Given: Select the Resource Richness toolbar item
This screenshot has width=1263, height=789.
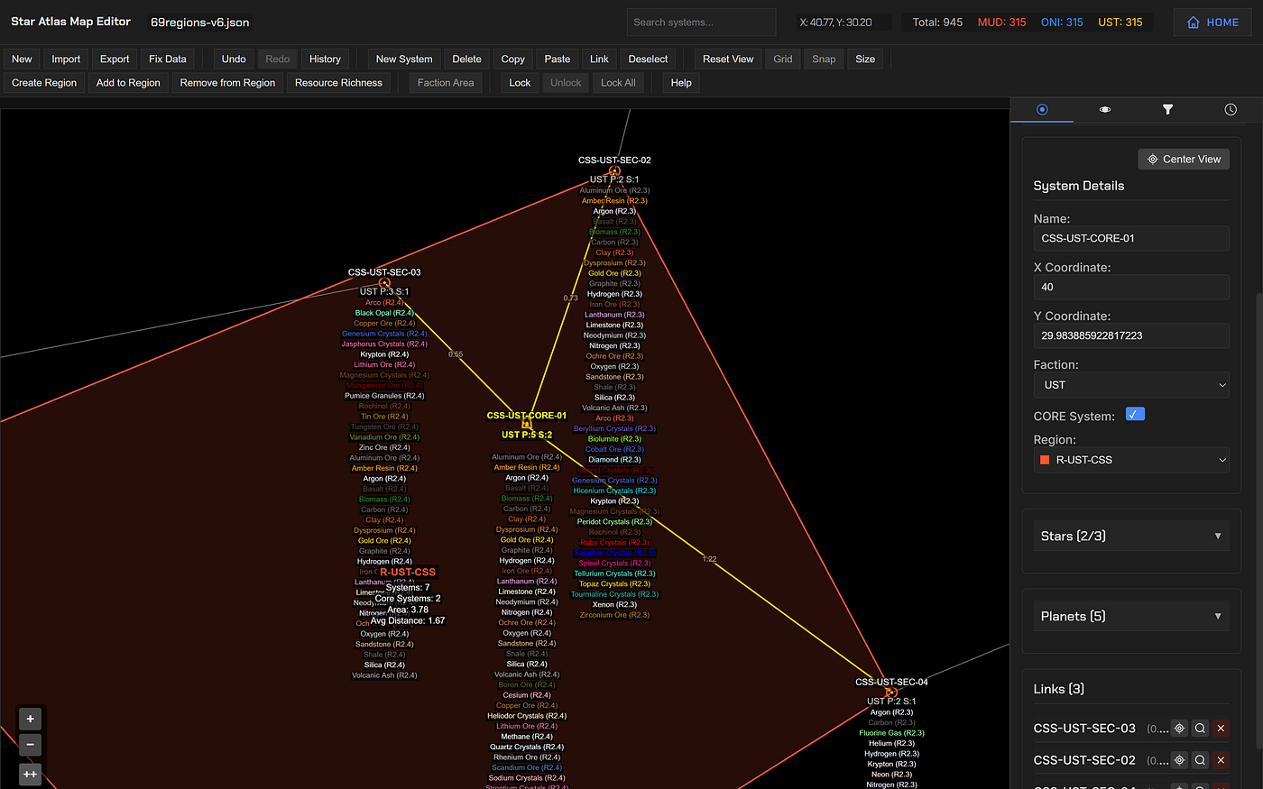Looking at the screenshot, I should pos(338,82).
